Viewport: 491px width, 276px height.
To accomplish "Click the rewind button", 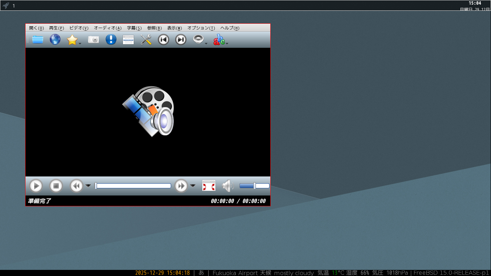I will pos(76,186).
